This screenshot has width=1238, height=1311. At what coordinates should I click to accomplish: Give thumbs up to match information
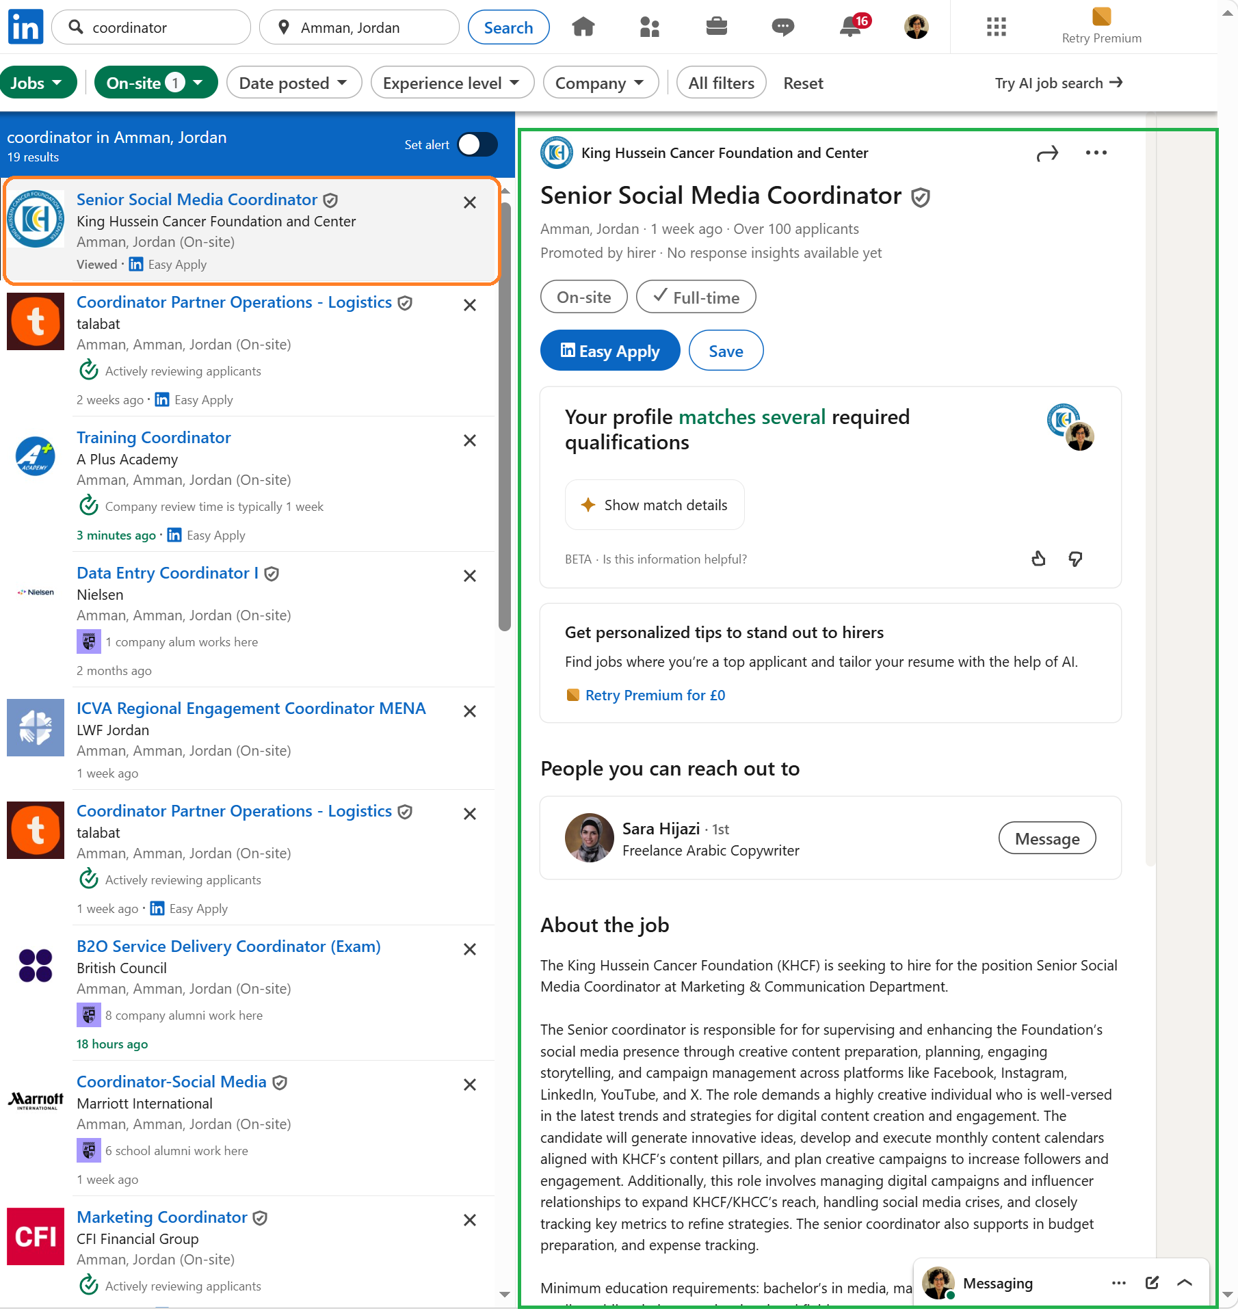click(1038, 559)
